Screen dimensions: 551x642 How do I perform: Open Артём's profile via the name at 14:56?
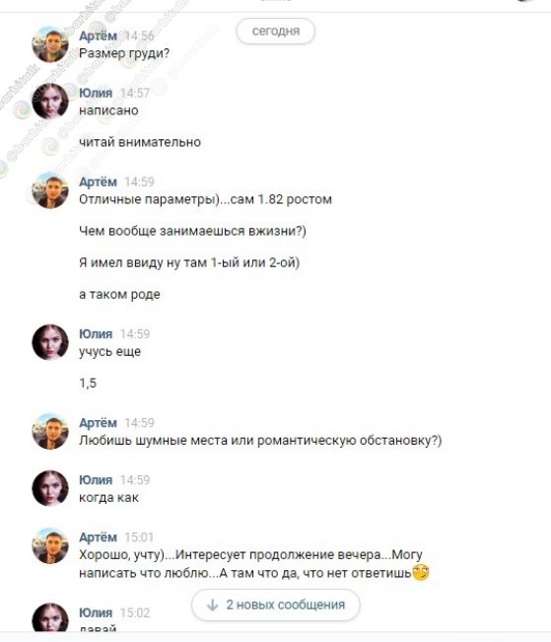coord(98,36)
